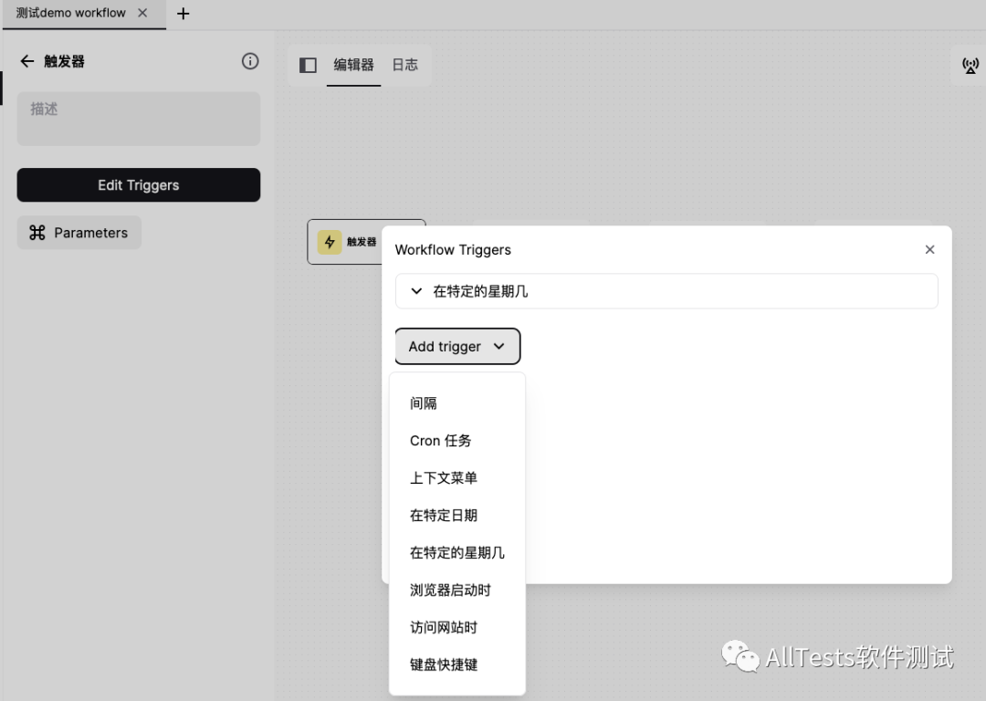The width and height of the screenshot is (986, 701).
Task: Close the 测试demo workflow tab
Action: [x=142, y=13]
